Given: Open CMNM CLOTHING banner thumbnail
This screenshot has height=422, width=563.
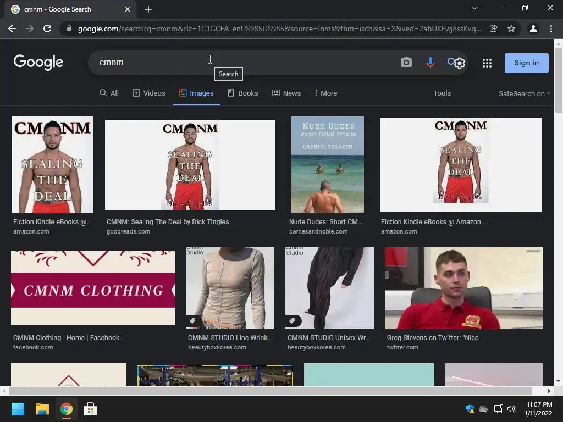Looking at the screenshot, I should 93,288.
